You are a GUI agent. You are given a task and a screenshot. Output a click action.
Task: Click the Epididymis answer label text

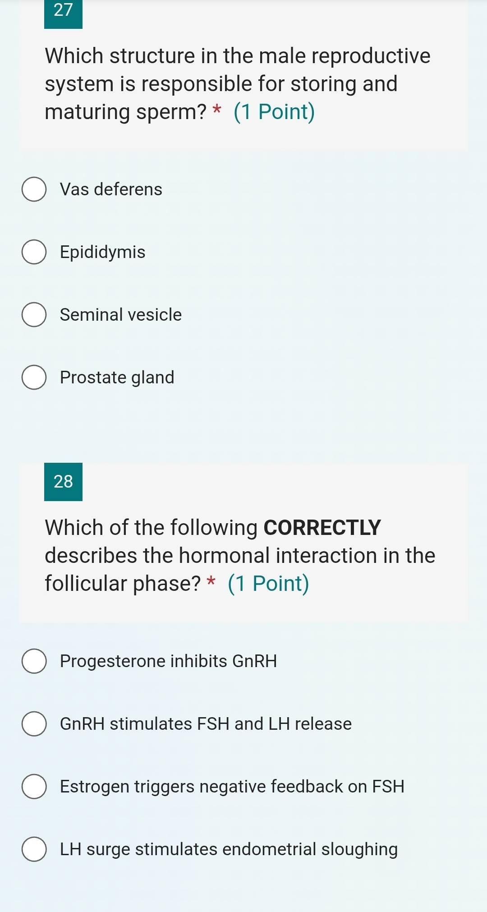[x=102, y=252]
